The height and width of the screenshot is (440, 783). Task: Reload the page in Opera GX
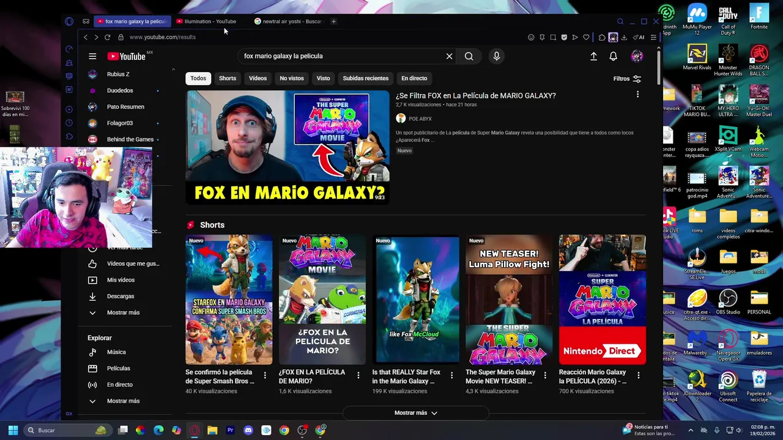coord(107,37)
